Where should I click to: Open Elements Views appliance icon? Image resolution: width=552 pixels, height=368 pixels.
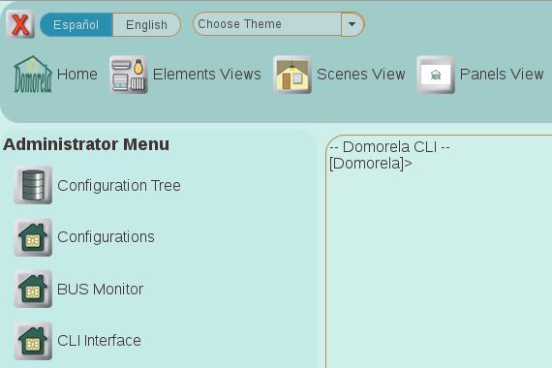(129, 75)
